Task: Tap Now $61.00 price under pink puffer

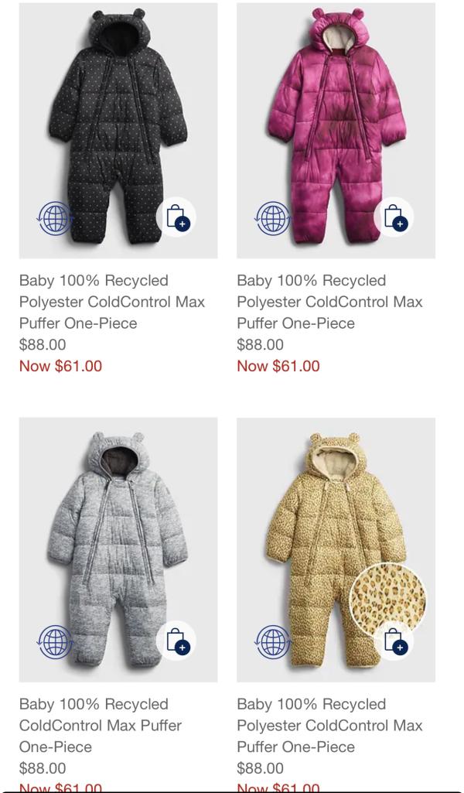Action: click(x=278, y=366)
